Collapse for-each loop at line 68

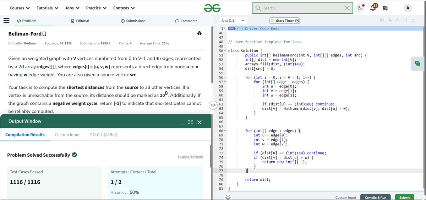(x=225, y=131)
